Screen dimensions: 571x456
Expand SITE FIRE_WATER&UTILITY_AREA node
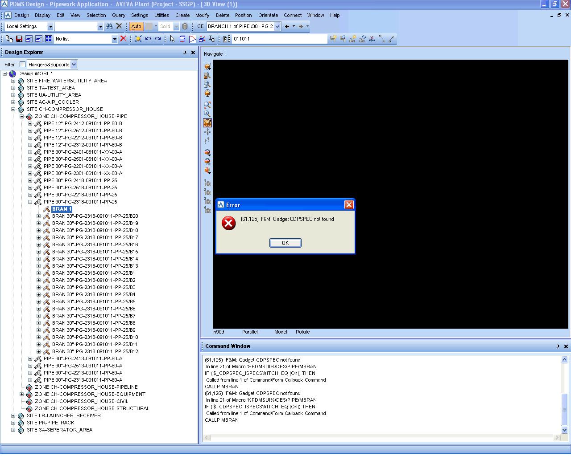pos(13,81)
